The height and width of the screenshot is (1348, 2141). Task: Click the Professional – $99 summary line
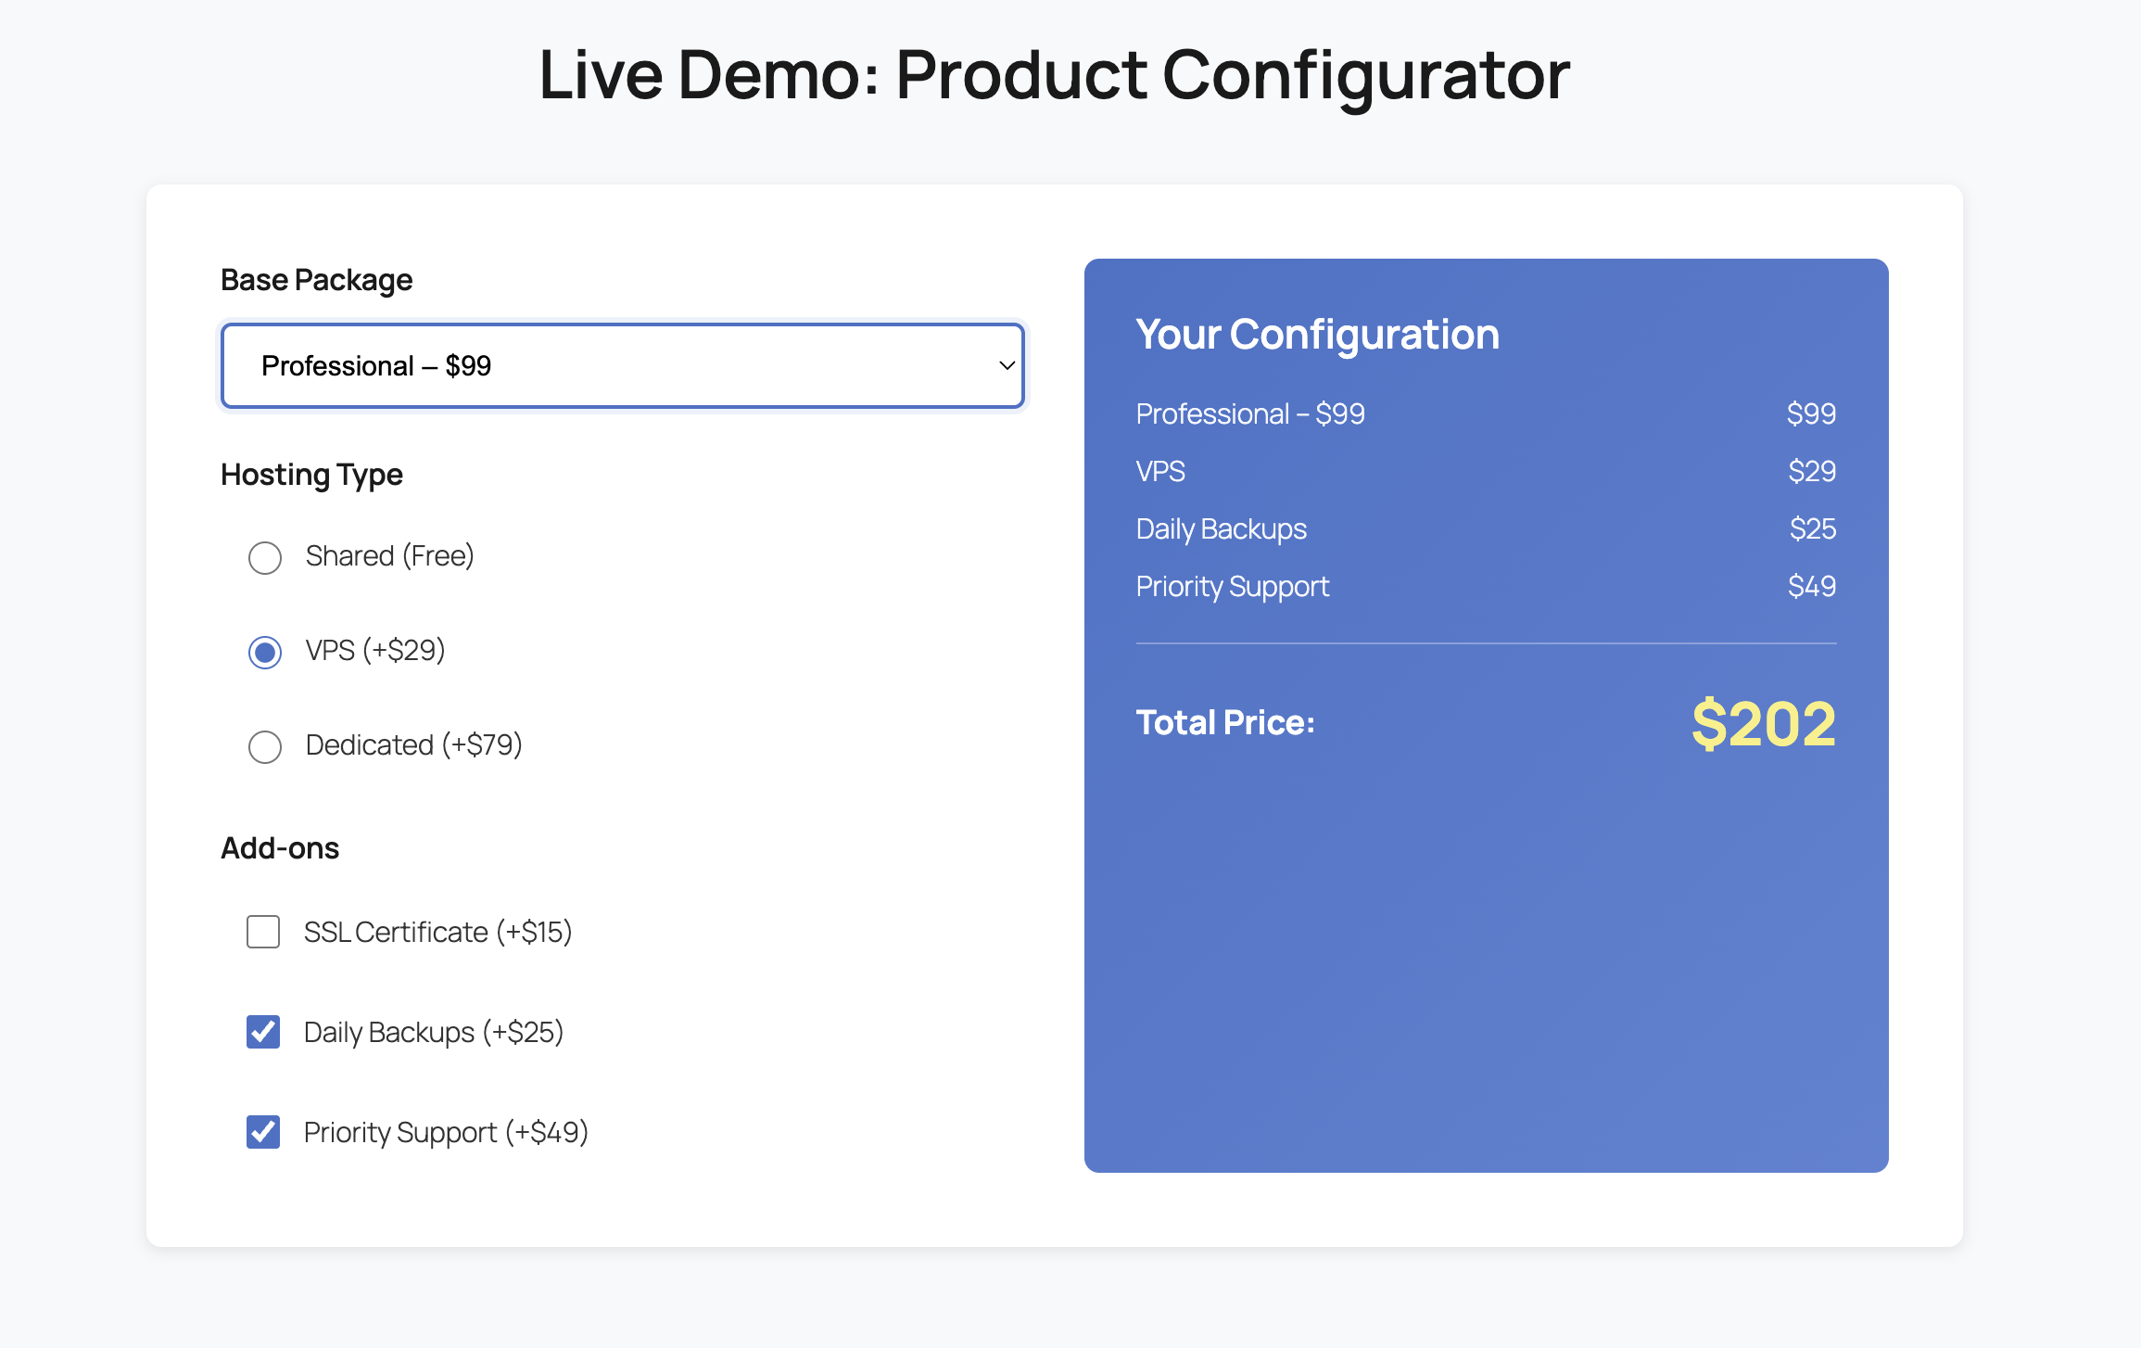tap(1250, 413)
